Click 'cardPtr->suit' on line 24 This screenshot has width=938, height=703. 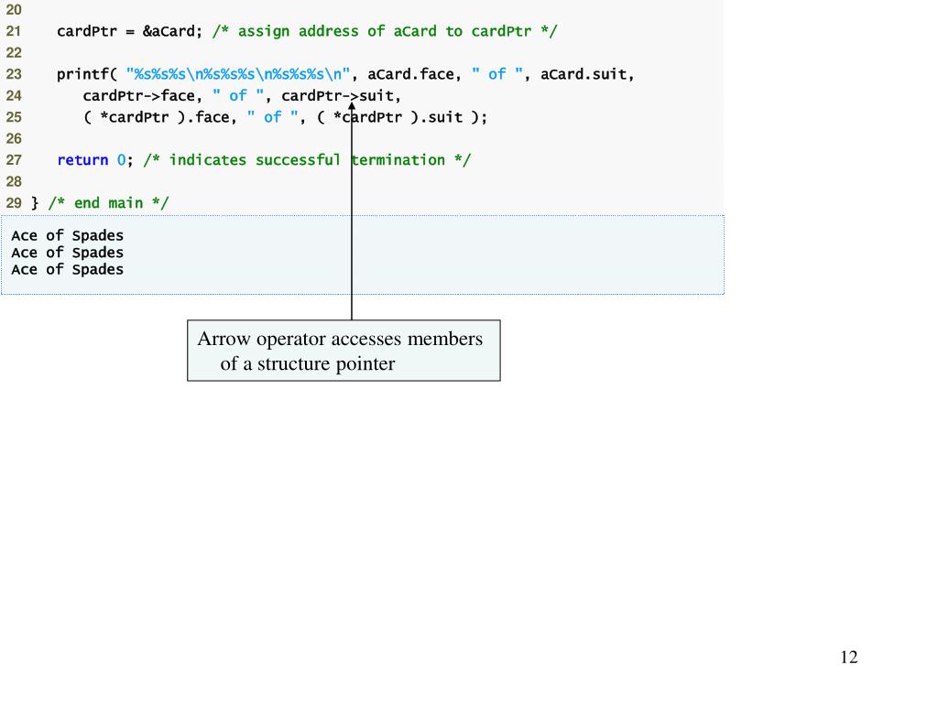pyautogui.click(x=337, y=95)
